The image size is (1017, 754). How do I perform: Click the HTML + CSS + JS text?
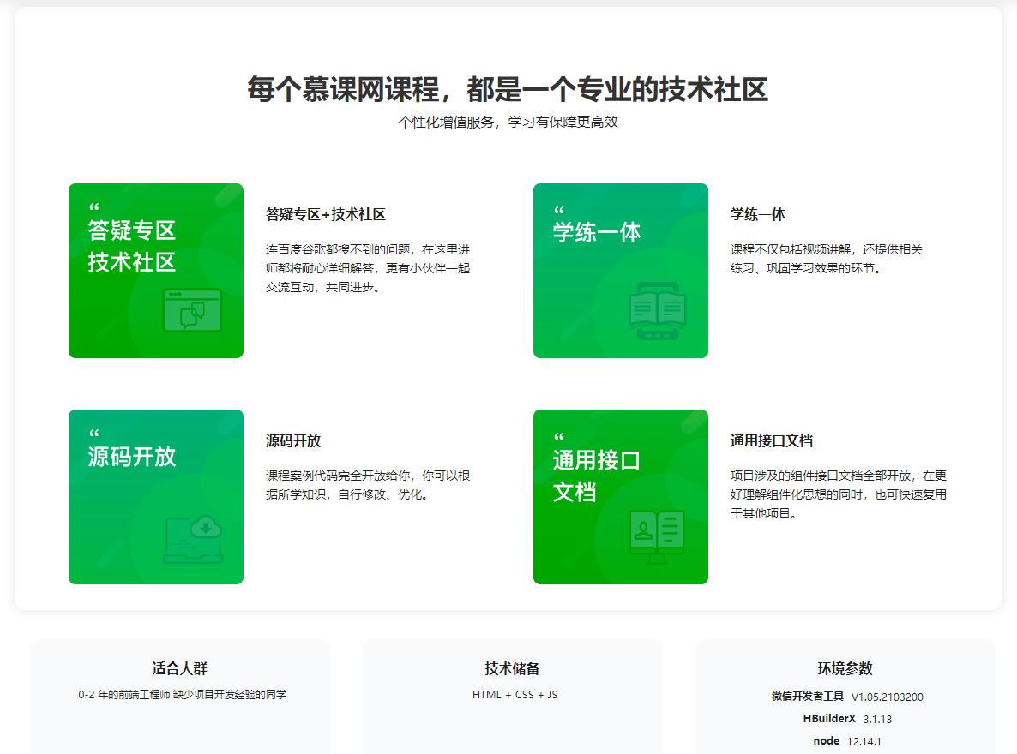pos(515,695)
